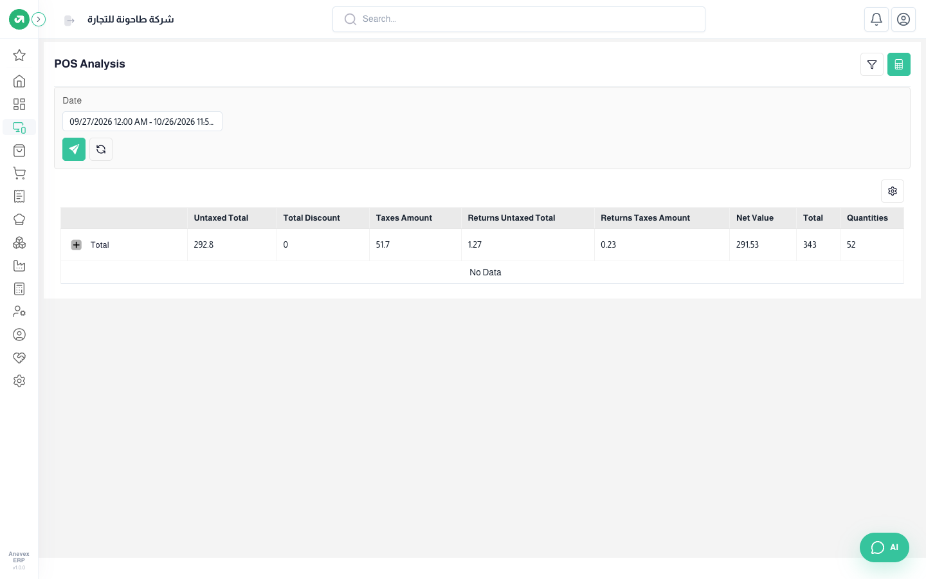Click the Arabic company name in the top bar
The width and height of the screenshot is (926, 579).
coord(131,19)
